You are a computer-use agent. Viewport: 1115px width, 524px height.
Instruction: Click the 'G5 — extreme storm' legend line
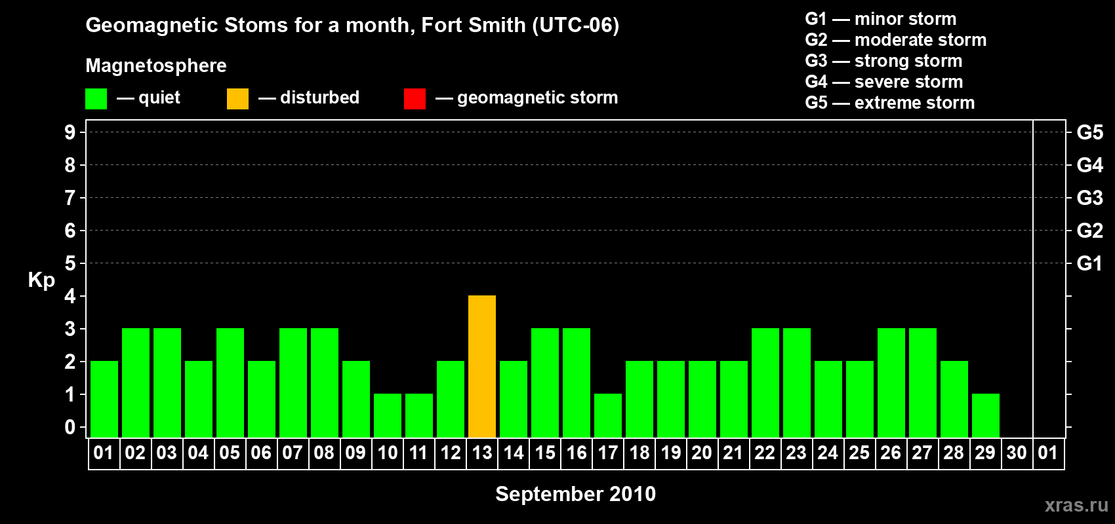889,103
